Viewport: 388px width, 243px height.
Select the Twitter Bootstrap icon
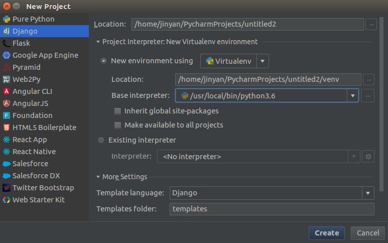click(7, 188)
